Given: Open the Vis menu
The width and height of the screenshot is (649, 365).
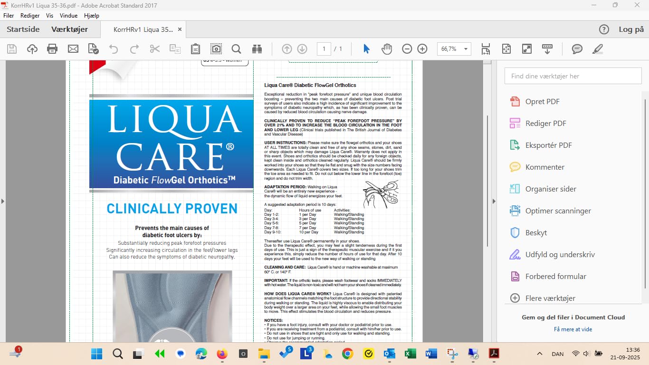Looking at the screenshot, I should click(50, 15).
